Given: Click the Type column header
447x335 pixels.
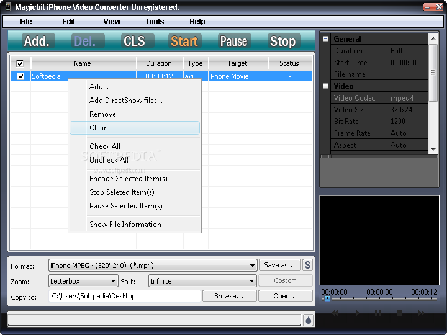Looking at the screenshot, I should [196, 63].
